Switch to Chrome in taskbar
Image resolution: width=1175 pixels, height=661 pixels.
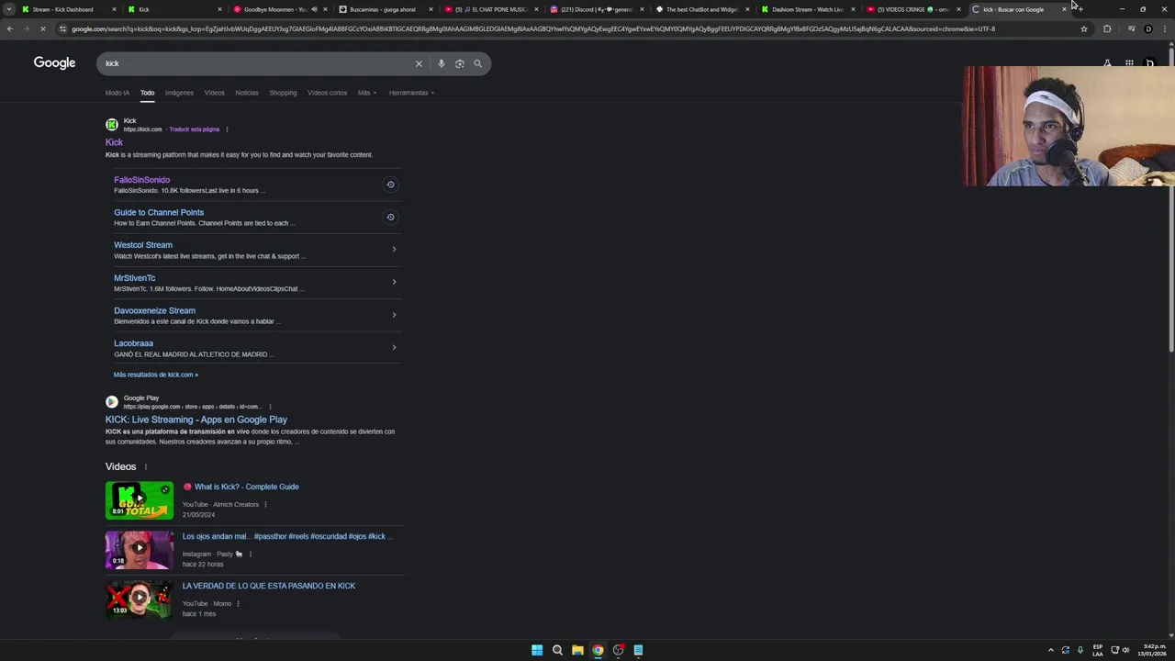[598, 650]
